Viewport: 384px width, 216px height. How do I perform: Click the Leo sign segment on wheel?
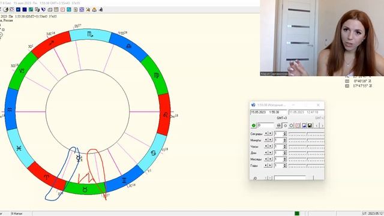[166, 115]
